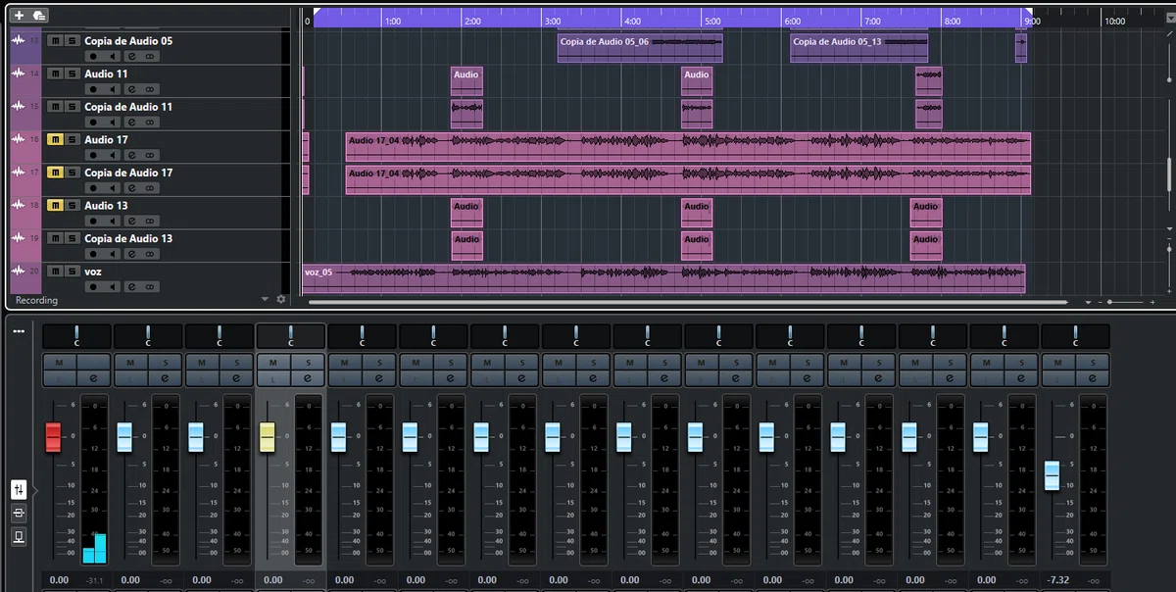Click the red volume fader handle
1176x592 pixels.
point(53,437)
